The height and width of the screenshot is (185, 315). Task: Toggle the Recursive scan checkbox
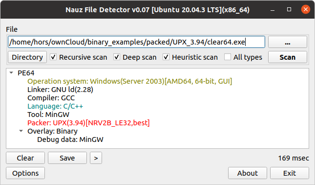coord(53,57)
